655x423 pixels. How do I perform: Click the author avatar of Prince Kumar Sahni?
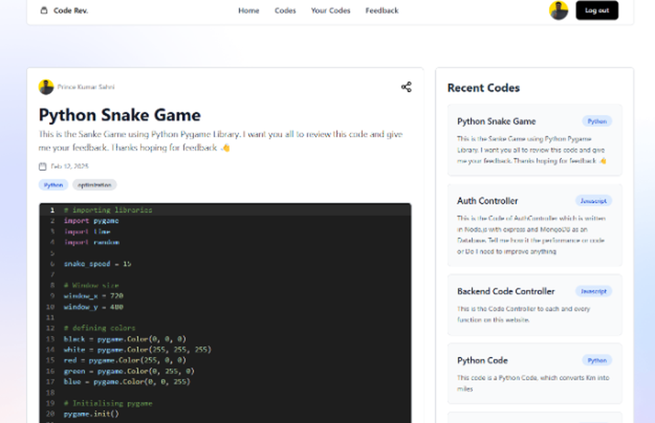click(x=47, y=87)
